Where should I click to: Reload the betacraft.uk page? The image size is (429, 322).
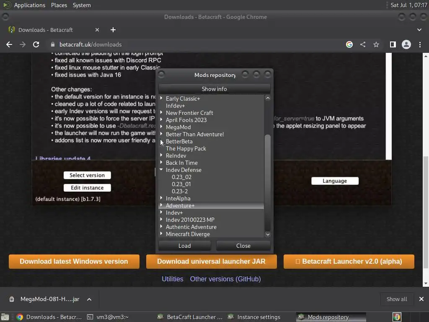click(x=36, y=44)
